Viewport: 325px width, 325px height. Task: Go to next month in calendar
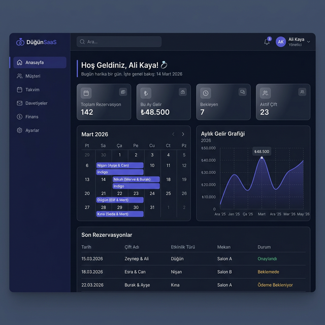click(183, 134)
